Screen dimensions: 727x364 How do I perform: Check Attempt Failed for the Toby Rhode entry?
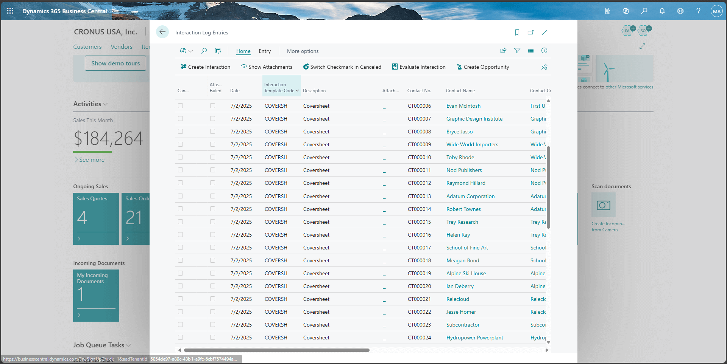coord(212,157)
